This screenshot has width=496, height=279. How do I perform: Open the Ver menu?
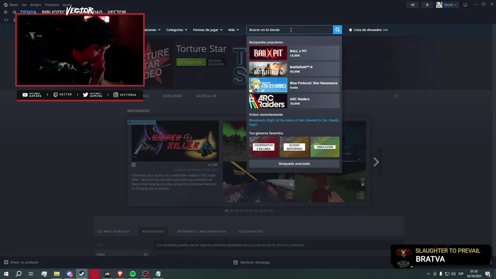pyautogui.click(x=24, y=5)
